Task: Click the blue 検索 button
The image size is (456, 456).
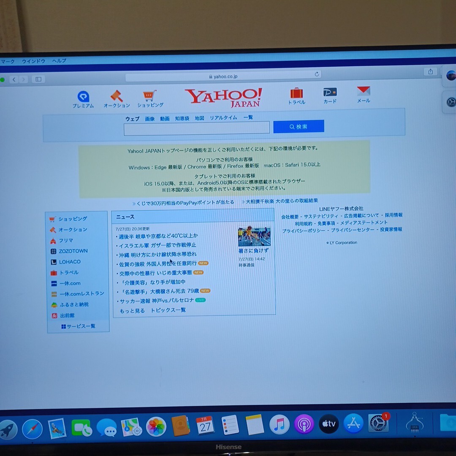Action: (x=299, y=127)
